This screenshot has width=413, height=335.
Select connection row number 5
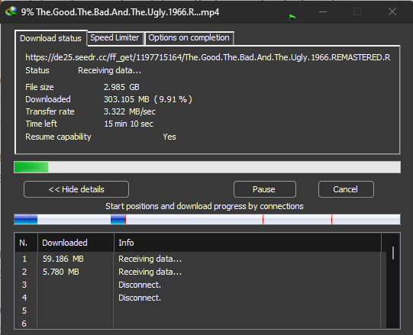coord(200,311)
